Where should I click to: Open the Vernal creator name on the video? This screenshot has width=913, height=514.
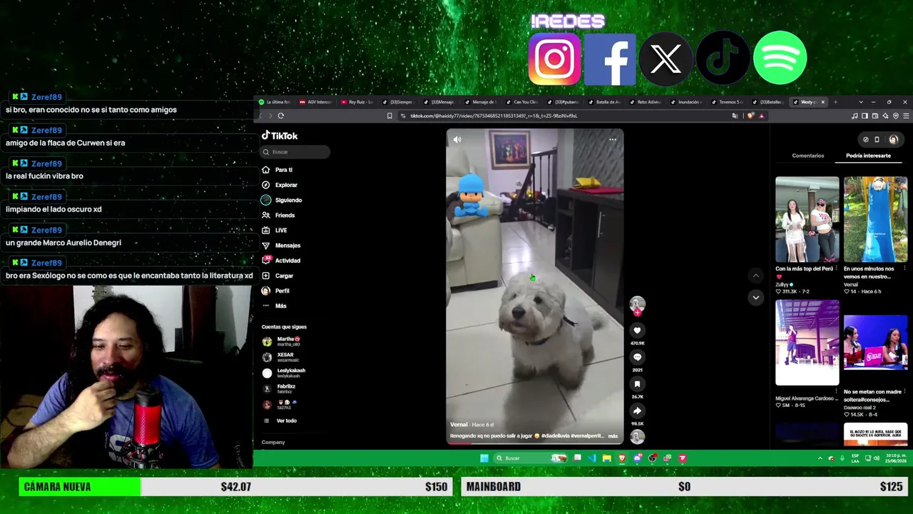tap(459, 425)
